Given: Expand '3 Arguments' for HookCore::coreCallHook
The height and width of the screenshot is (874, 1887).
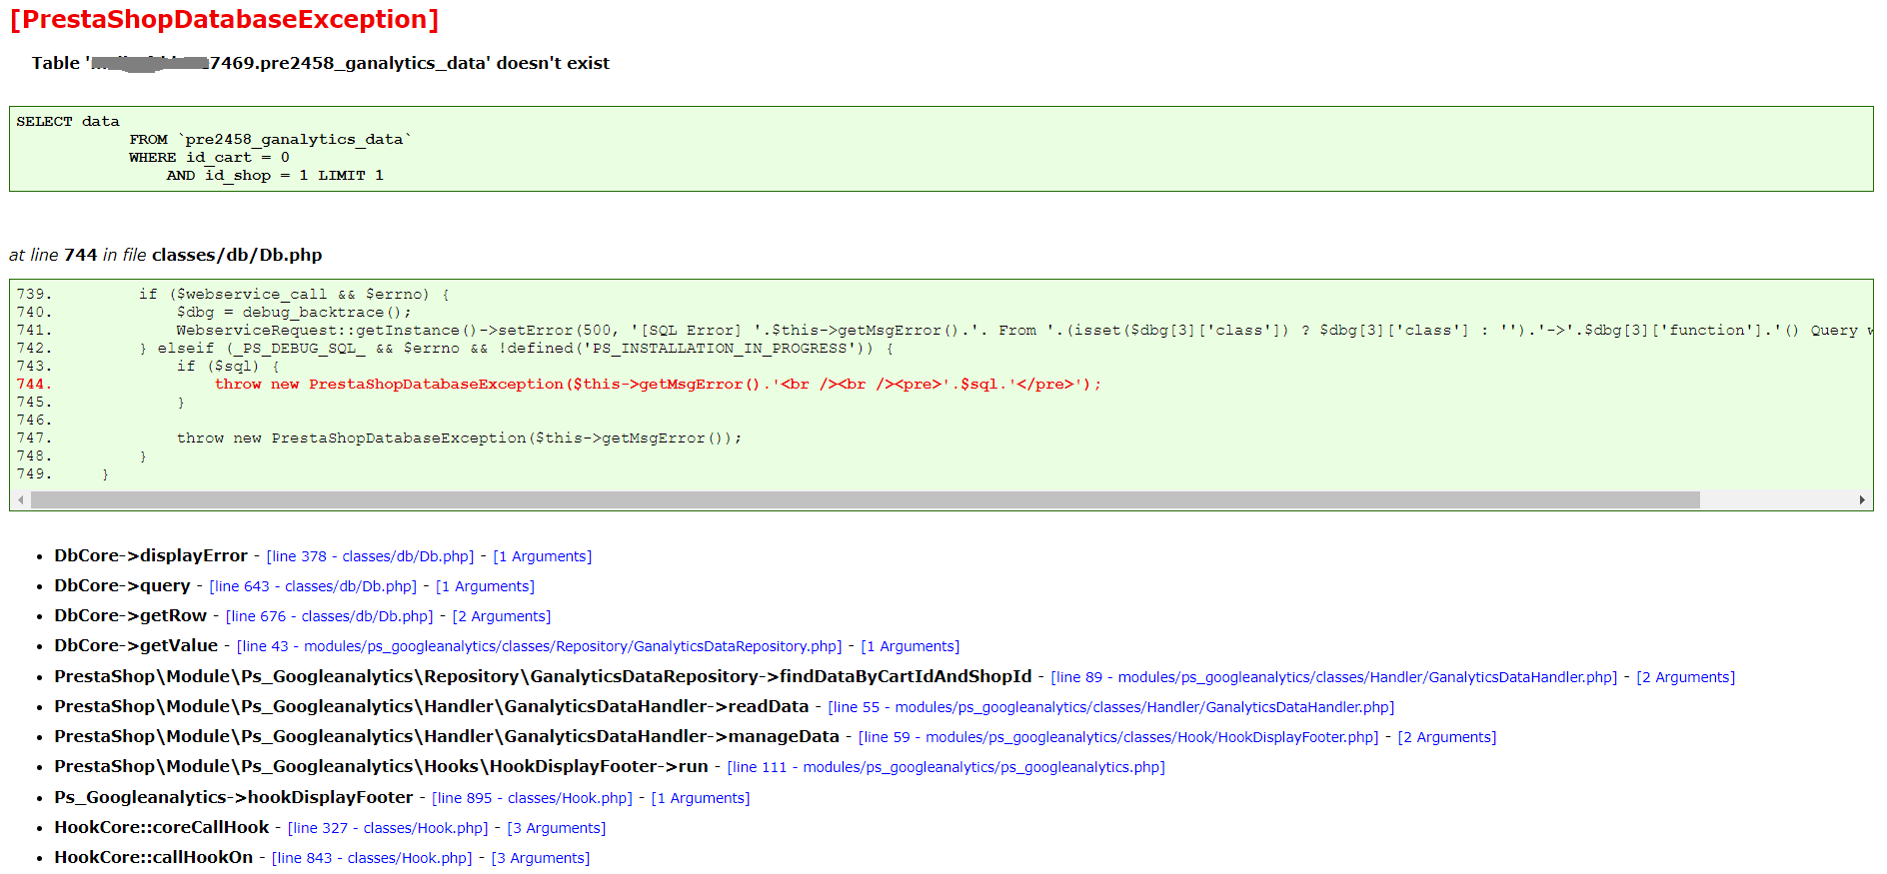Looking at the screenshot, I should [557, 828].
